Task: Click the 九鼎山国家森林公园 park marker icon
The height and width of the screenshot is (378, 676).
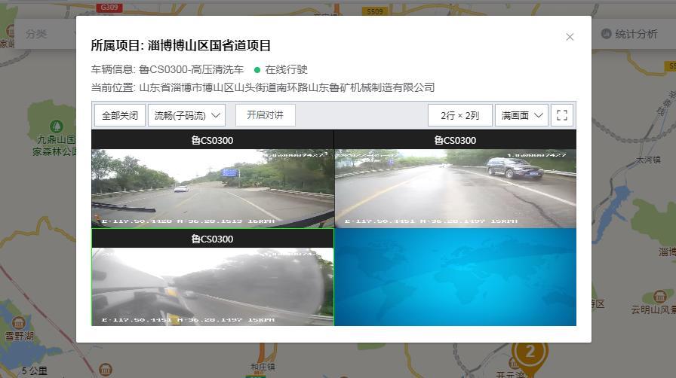Action: pyautogui.click(x=55, y=125)
